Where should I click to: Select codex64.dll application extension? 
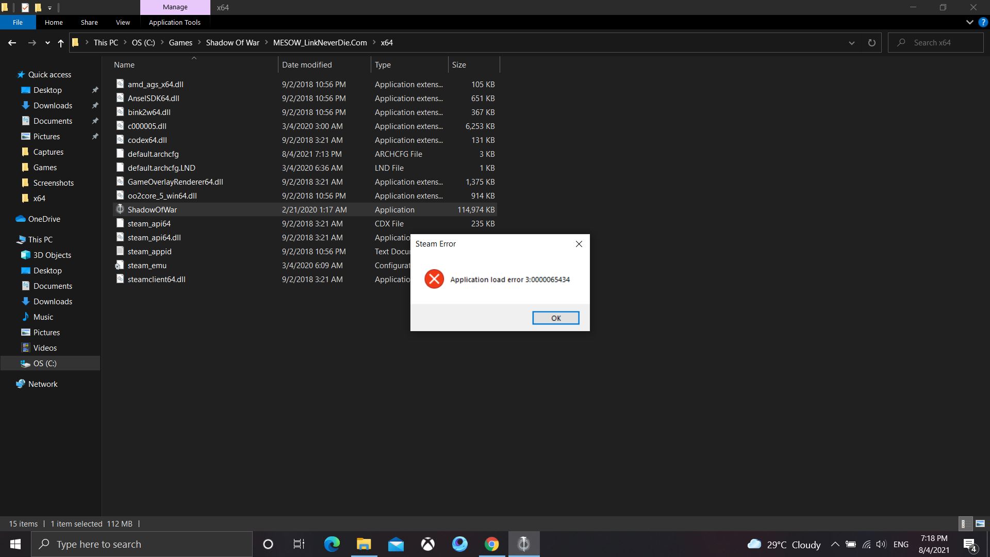point(147,139)
